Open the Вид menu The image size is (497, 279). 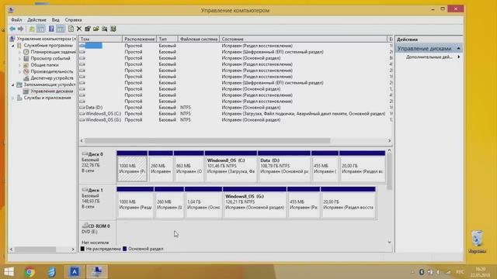tap(55, 19)
